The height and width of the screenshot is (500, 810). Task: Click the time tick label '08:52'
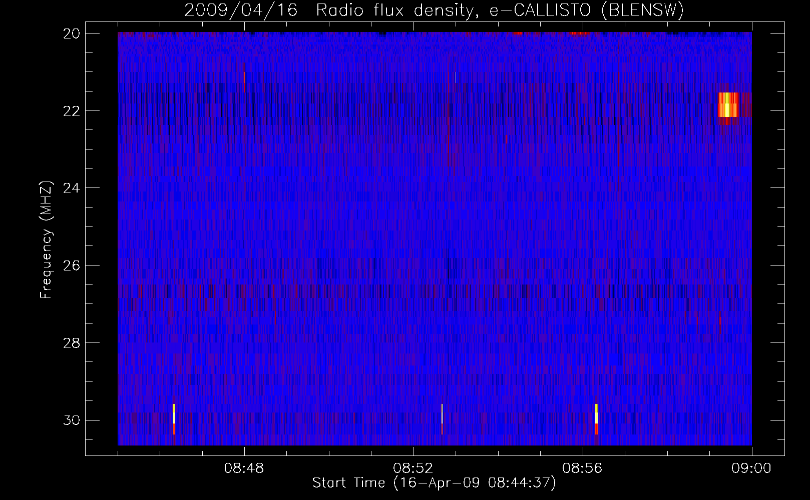coord(413,468)
